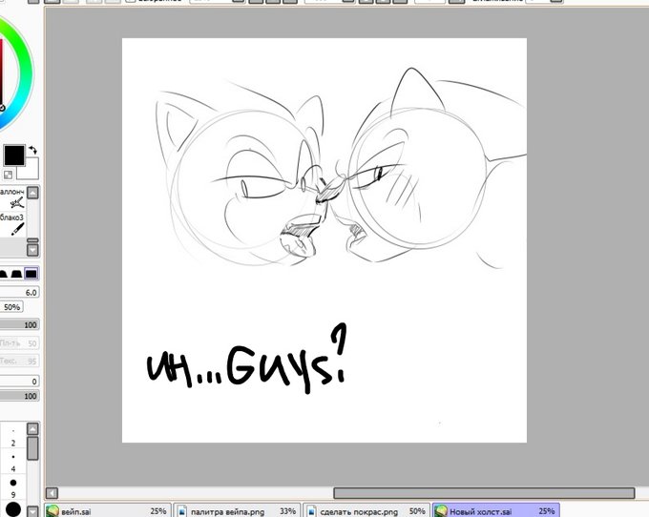Choose the trapezoid brush edge shape

(x=16, y=274)
